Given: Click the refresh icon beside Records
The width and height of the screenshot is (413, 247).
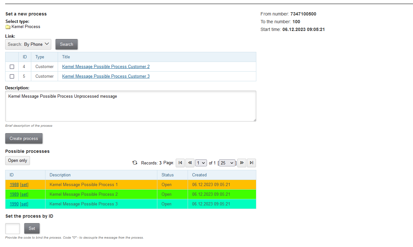Looking at the screenshot, I should point(135,163).
